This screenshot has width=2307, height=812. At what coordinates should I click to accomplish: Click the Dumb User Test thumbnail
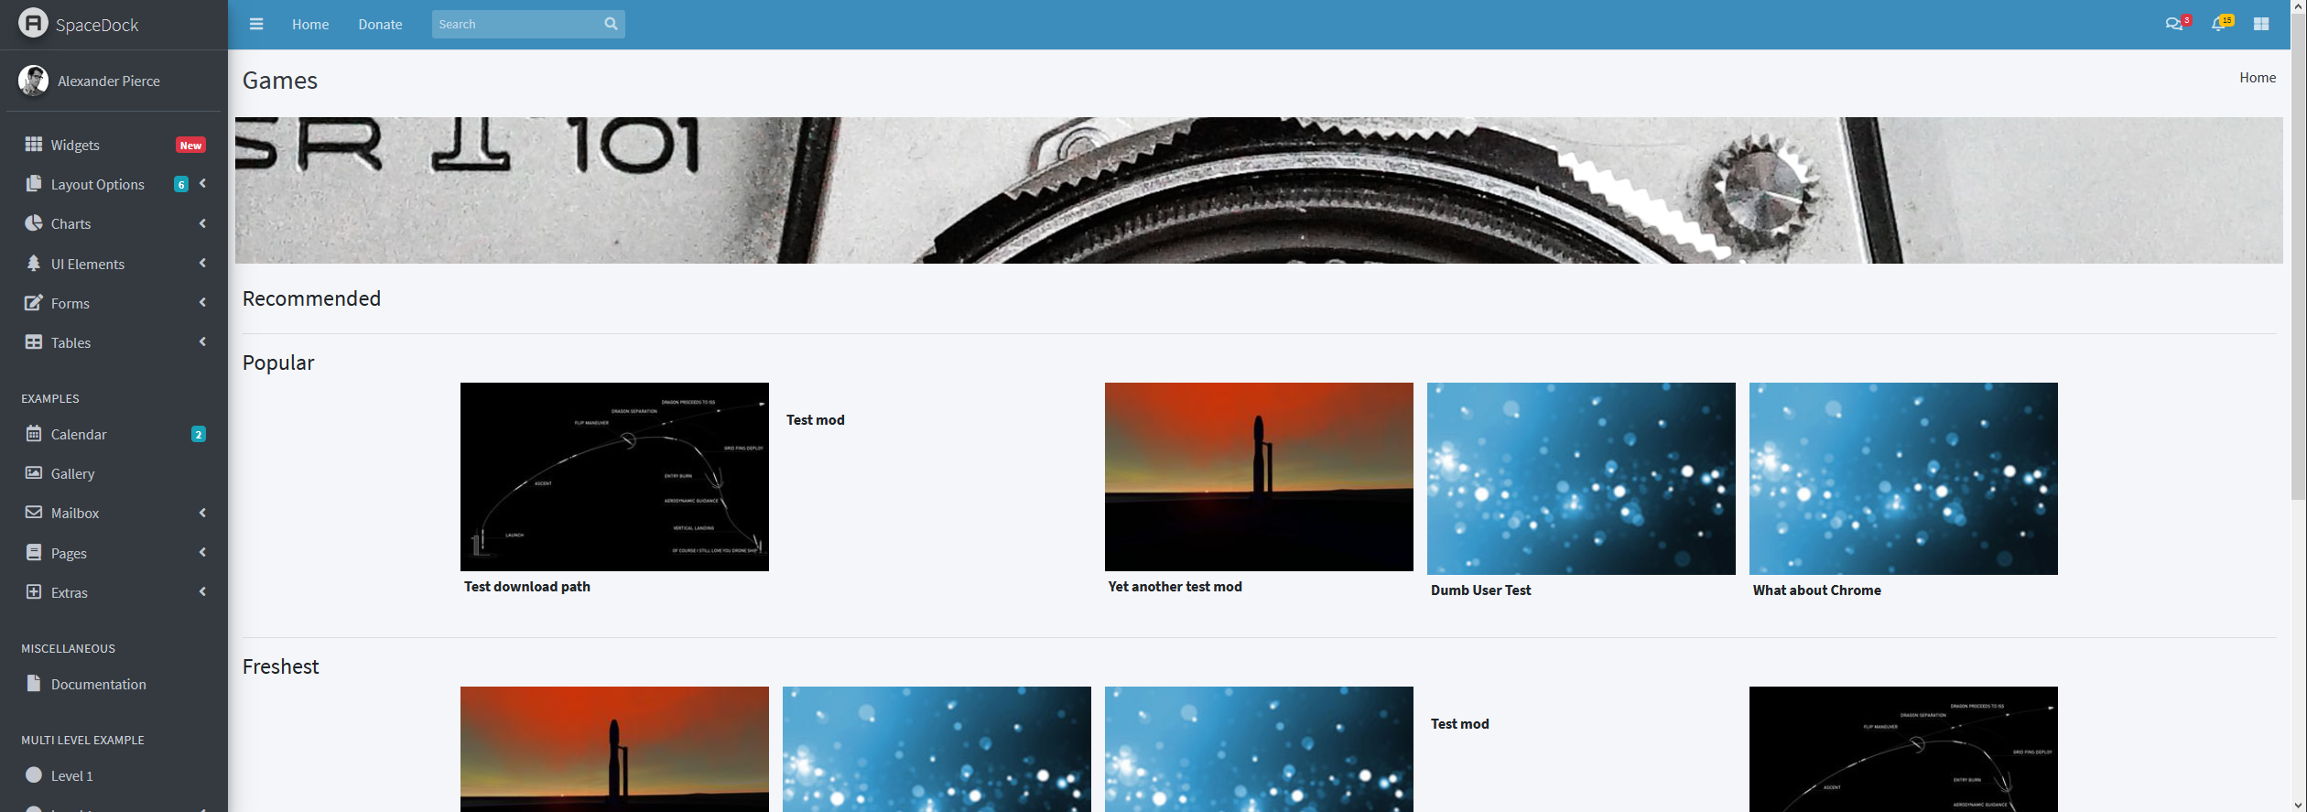1581,478
